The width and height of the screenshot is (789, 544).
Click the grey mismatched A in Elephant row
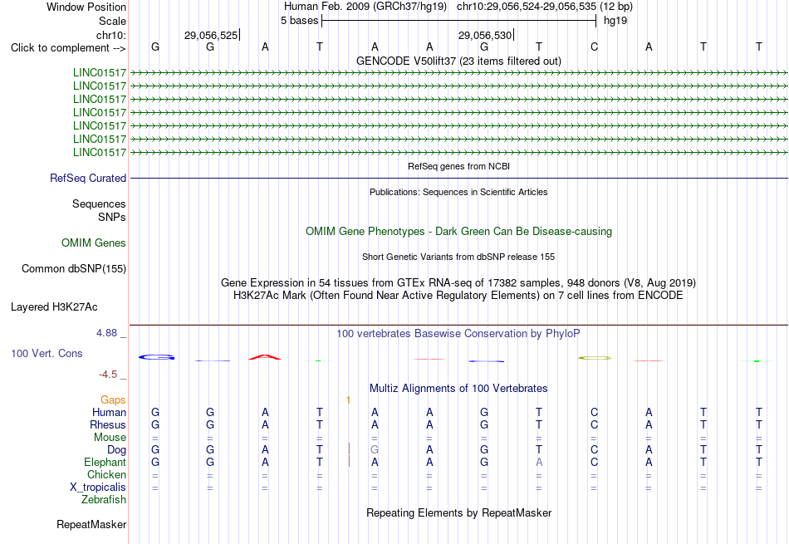click(539, 462)
